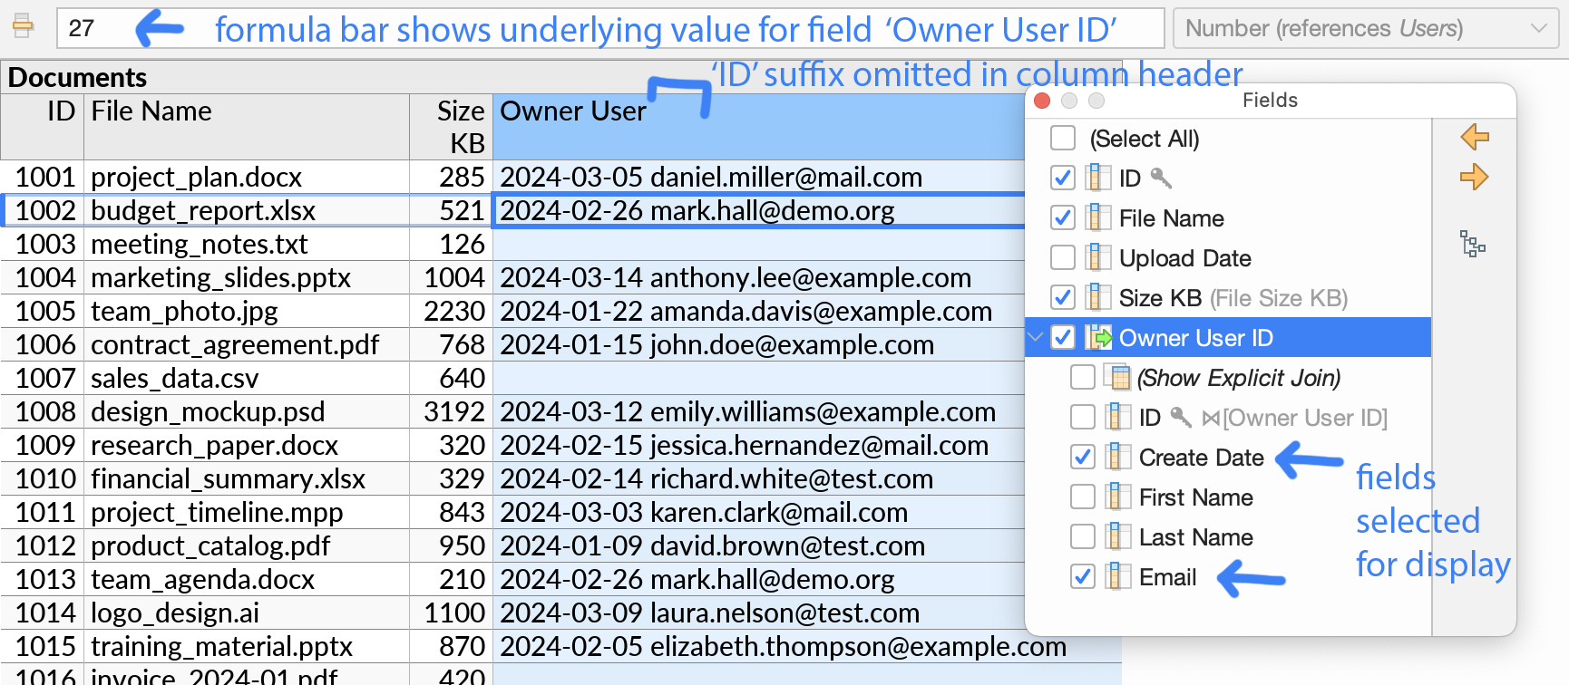Click the tree hierarchy icon in Fields panel

(x=1473, y=244)
